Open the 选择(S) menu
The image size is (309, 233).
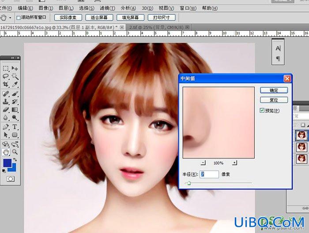point(87,8)
